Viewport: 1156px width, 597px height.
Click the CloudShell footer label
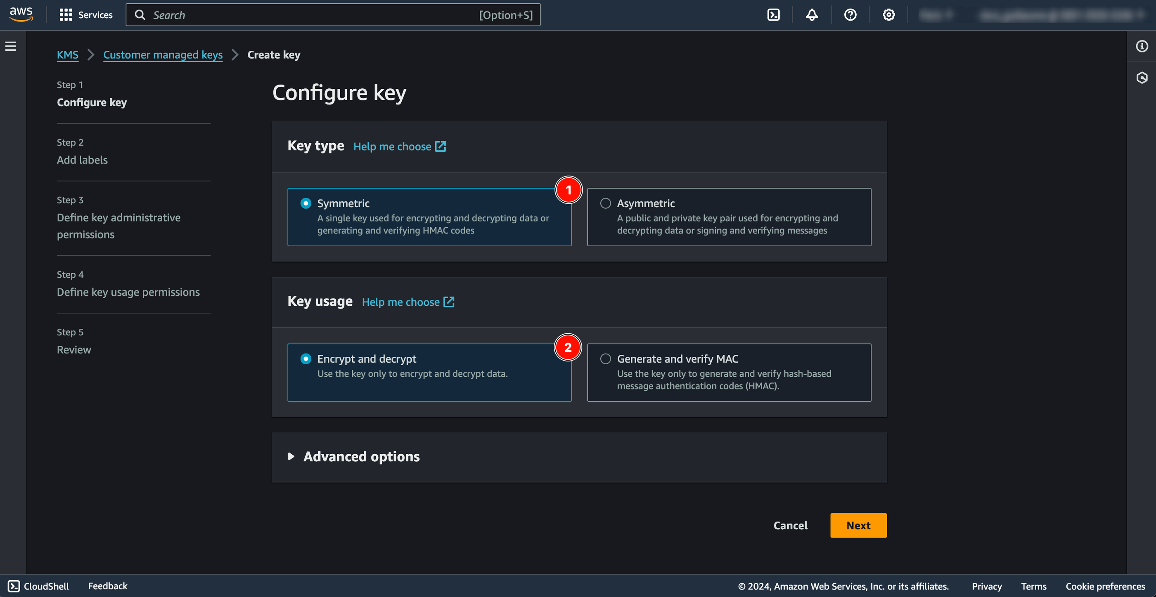click(46, 586)
